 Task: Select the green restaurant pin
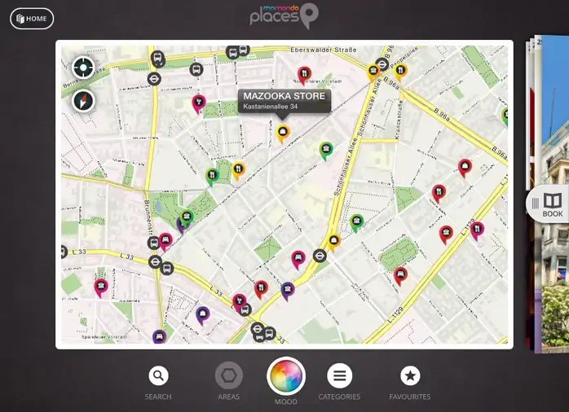point(212,178)
